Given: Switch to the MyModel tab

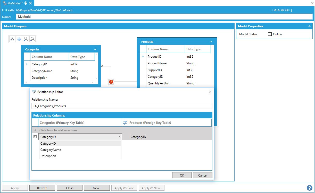Looking at the screenshot, I should click(13, 3).
